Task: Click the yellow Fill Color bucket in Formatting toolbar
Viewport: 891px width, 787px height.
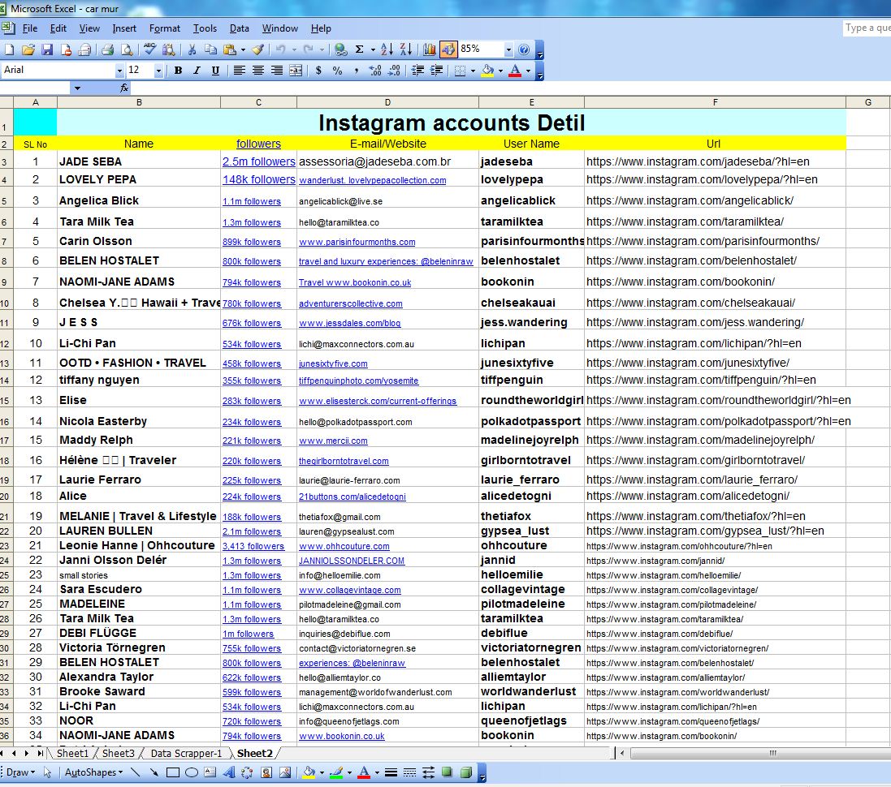Action: pyautogui.click(x=487, y=71)
